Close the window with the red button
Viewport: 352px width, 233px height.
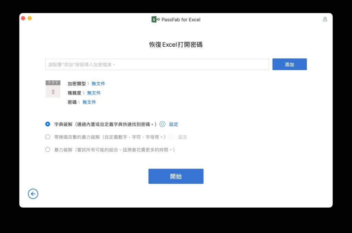pos(23,18)
